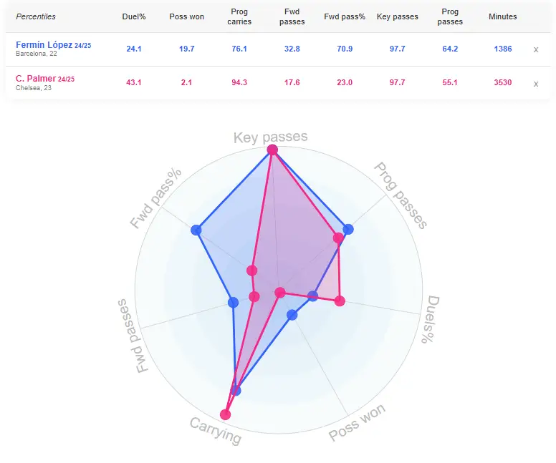Image resolution: width=556 pixels, height=463 pixels.
Task: Remove C. Palmer row with x icon
Action: (x=536, y=84)
